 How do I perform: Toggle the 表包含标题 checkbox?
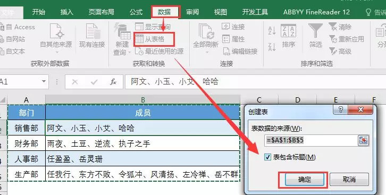point(267,157)
